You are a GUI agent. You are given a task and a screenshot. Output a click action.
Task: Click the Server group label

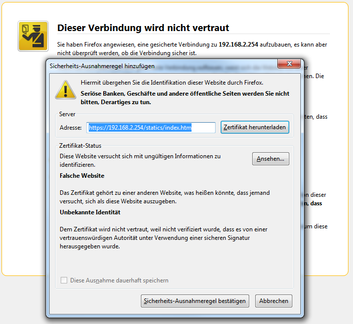click(67, 114)
